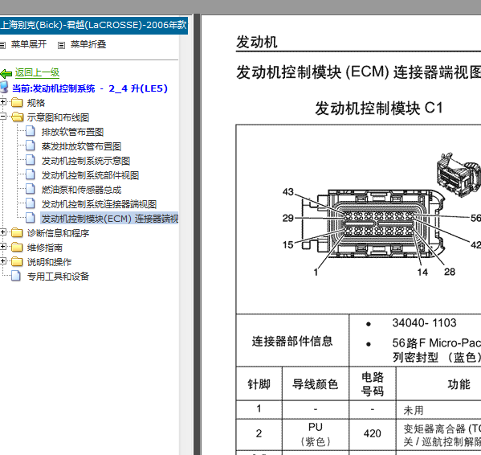Click document icon next to 发动机控制系统部件视图
This screenshot has height=455, width=481.
31,174
